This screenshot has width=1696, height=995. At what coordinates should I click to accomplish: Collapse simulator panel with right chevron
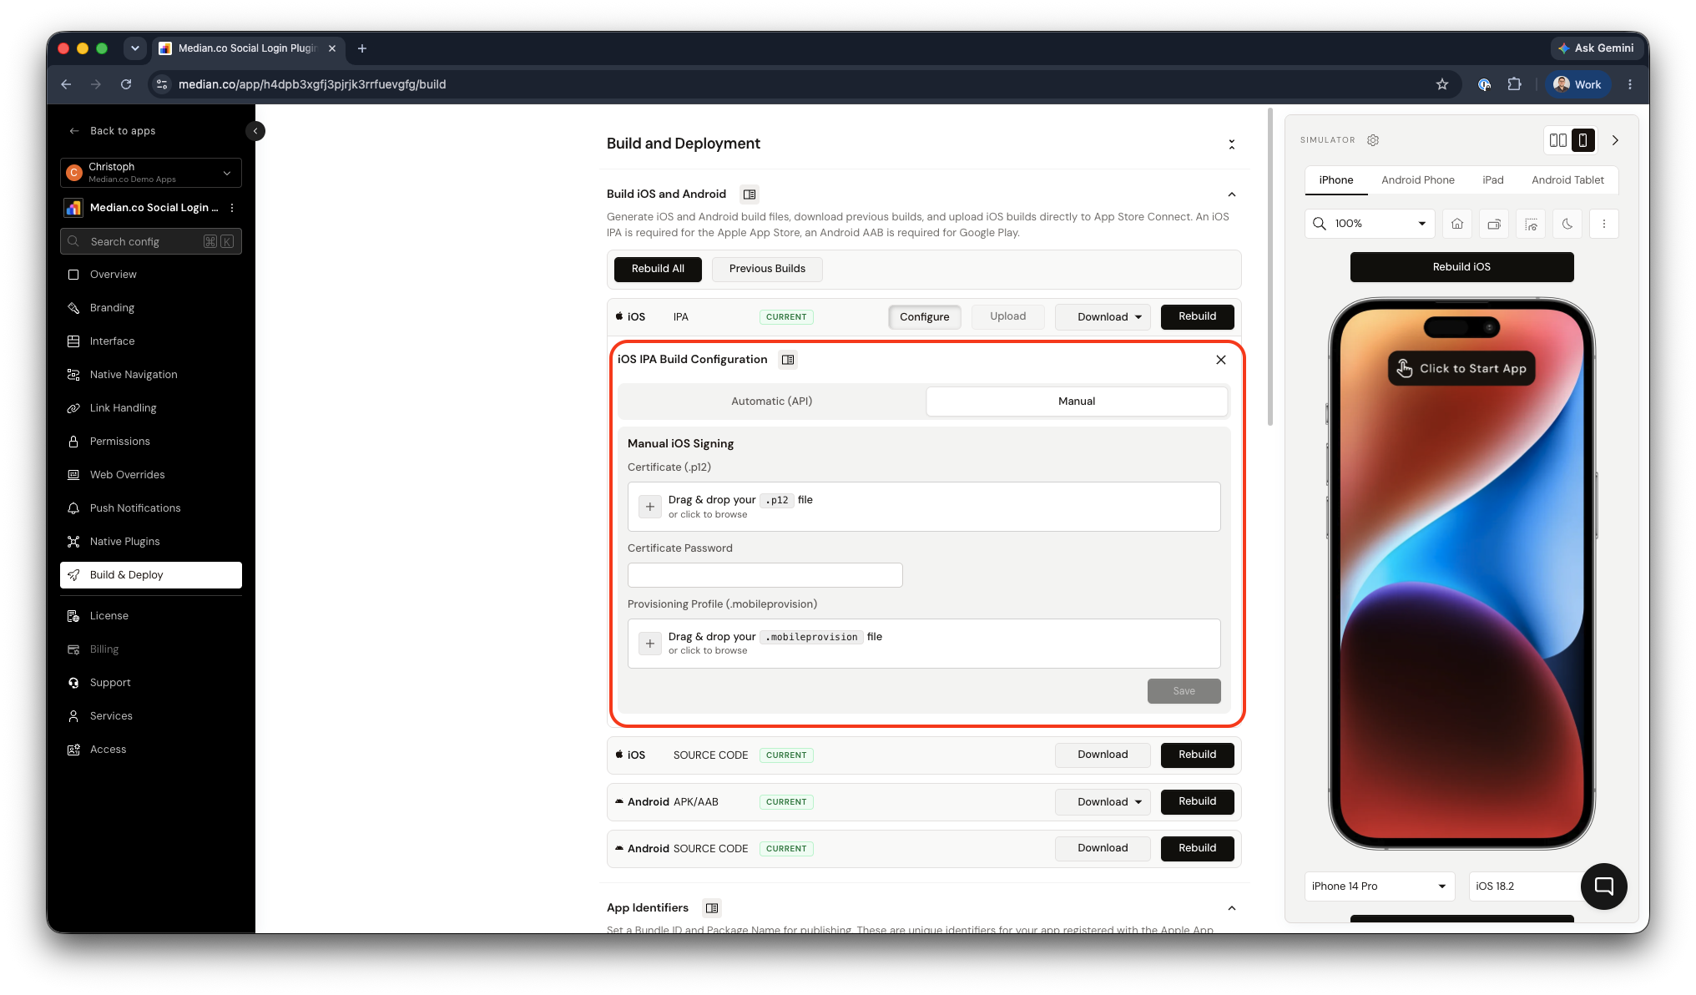coord(1615,140)
